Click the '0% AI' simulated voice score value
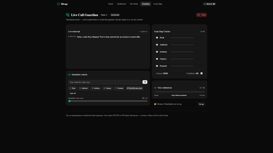The height and width of the screenshot is (153, 273). [x=145, y=98]
